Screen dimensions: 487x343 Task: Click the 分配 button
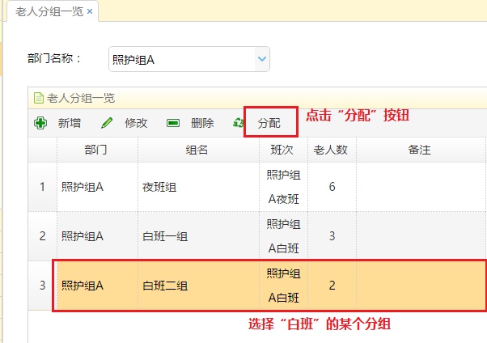(x=269, y=123)
